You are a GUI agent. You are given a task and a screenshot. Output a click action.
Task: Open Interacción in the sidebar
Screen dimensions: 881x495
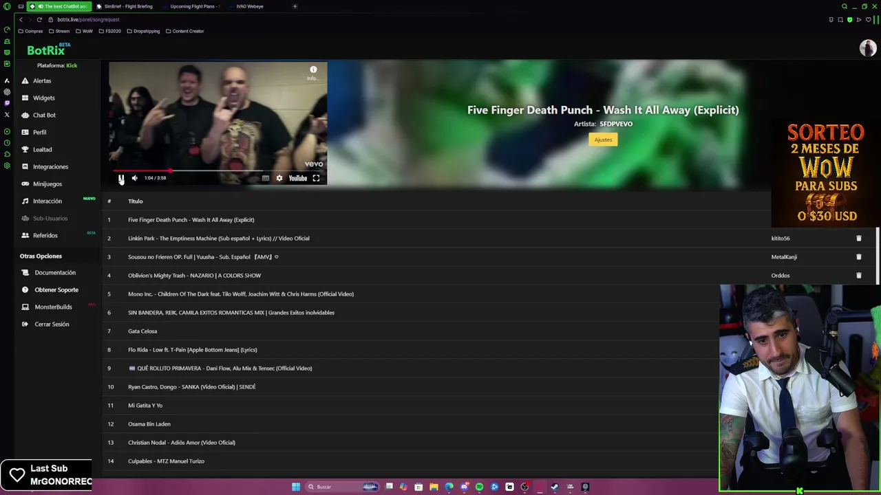[47, 201]
